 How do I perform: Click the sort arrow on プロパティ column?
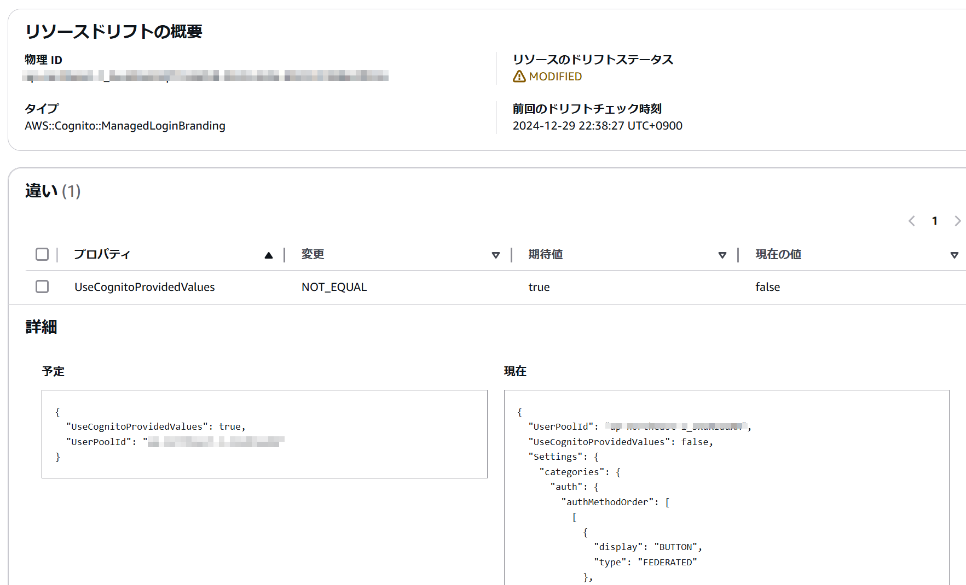point(268,254)
